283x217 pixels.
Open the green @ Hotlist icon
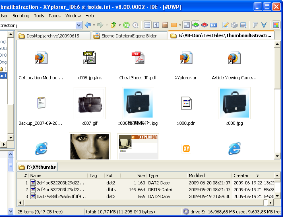click(126, 25)
